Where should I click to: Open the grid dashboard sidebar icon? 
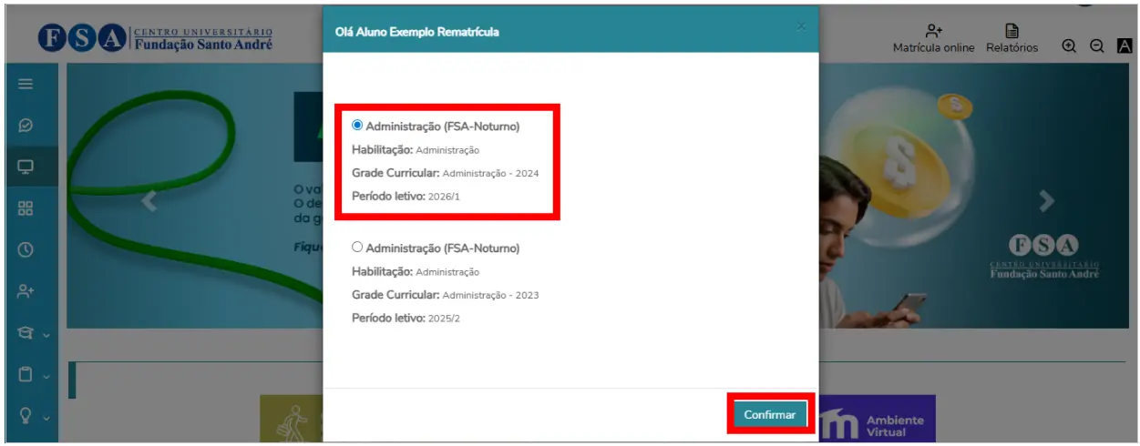click(26, 208)
